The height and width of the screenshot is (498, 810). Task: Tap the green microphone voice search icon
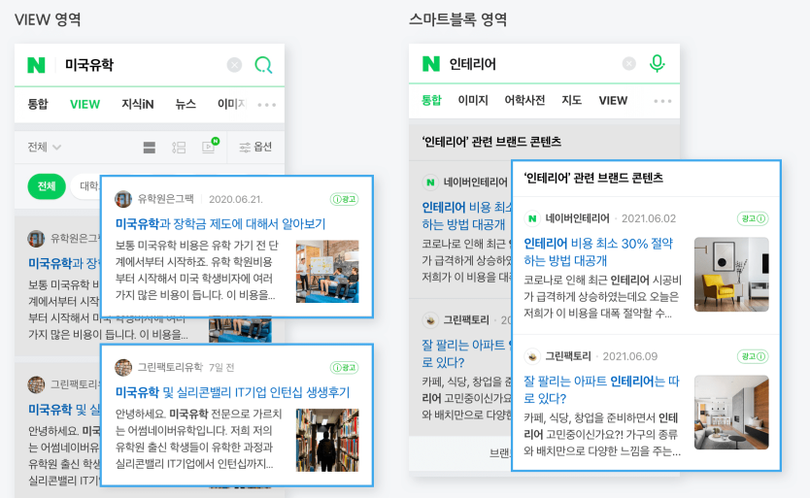pos(658,63)
